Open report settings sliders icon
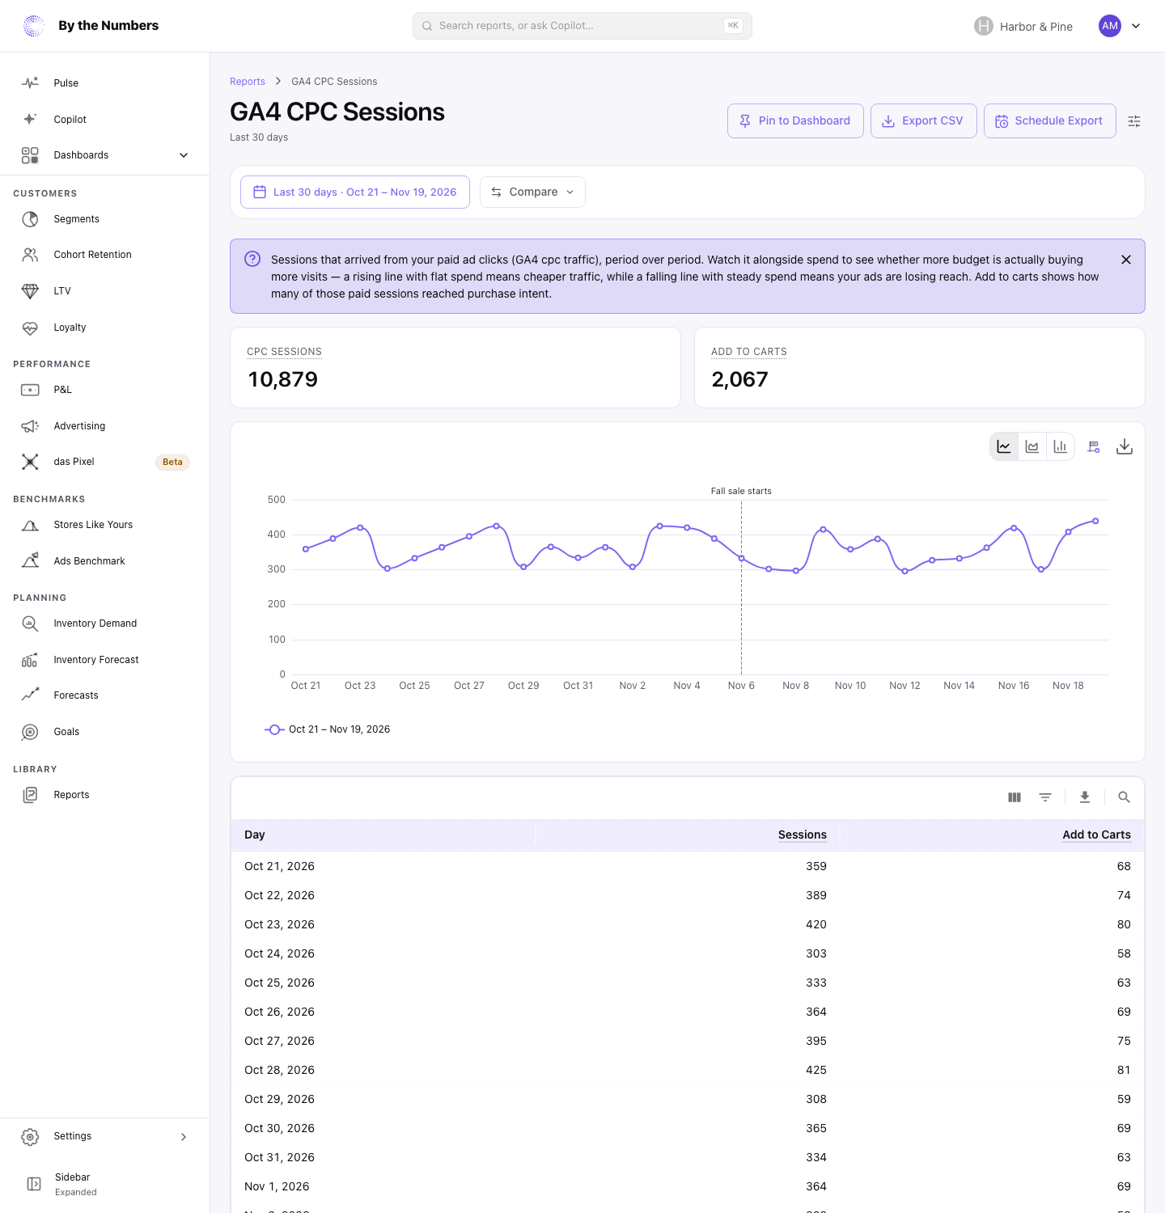Screen dimensions: 1165x1213 1134,121
